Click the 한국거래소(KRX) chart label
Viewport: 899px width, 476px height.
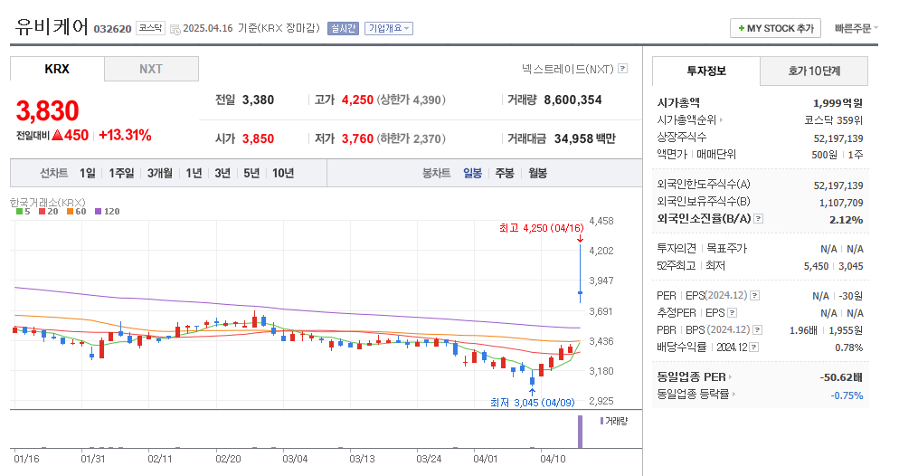point(48,203)
